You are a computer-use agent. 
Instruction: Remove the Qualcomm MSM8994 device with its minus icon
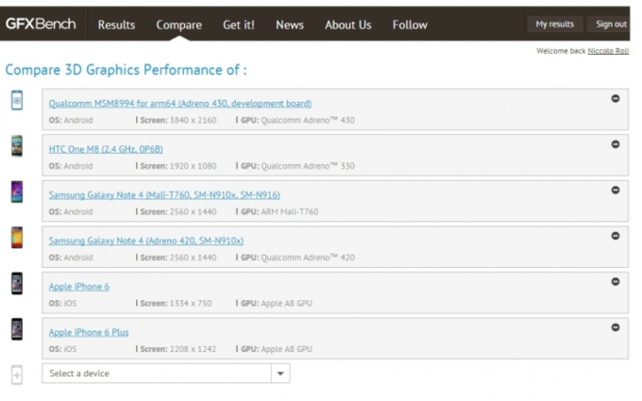(615, 99)
